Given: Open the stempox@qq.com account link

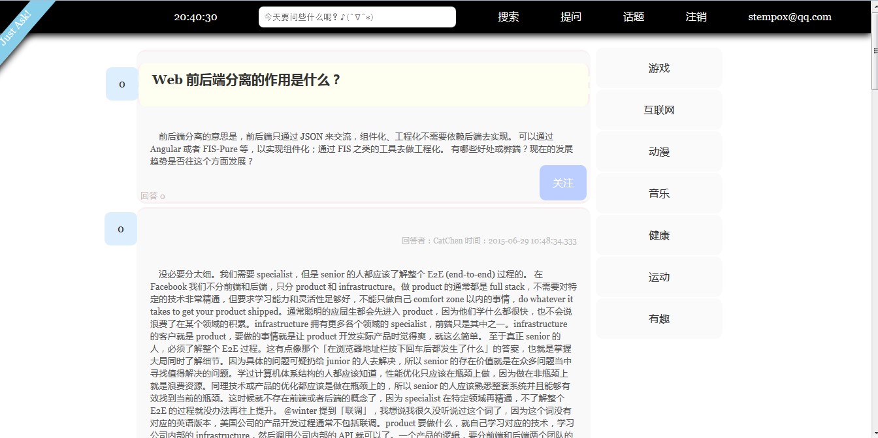Looking at the screenshot, I should click(x=790, y=17).
